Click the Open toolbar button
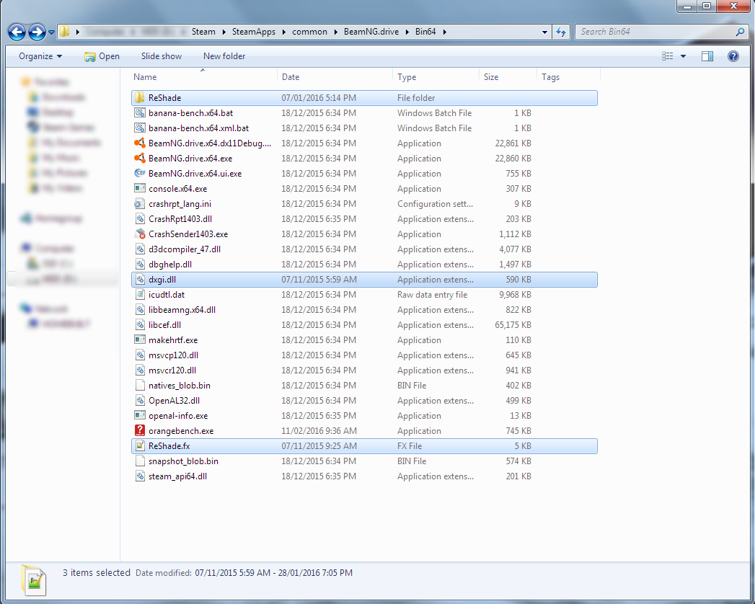This screenshot has height=604, width=755. [102, 56]
